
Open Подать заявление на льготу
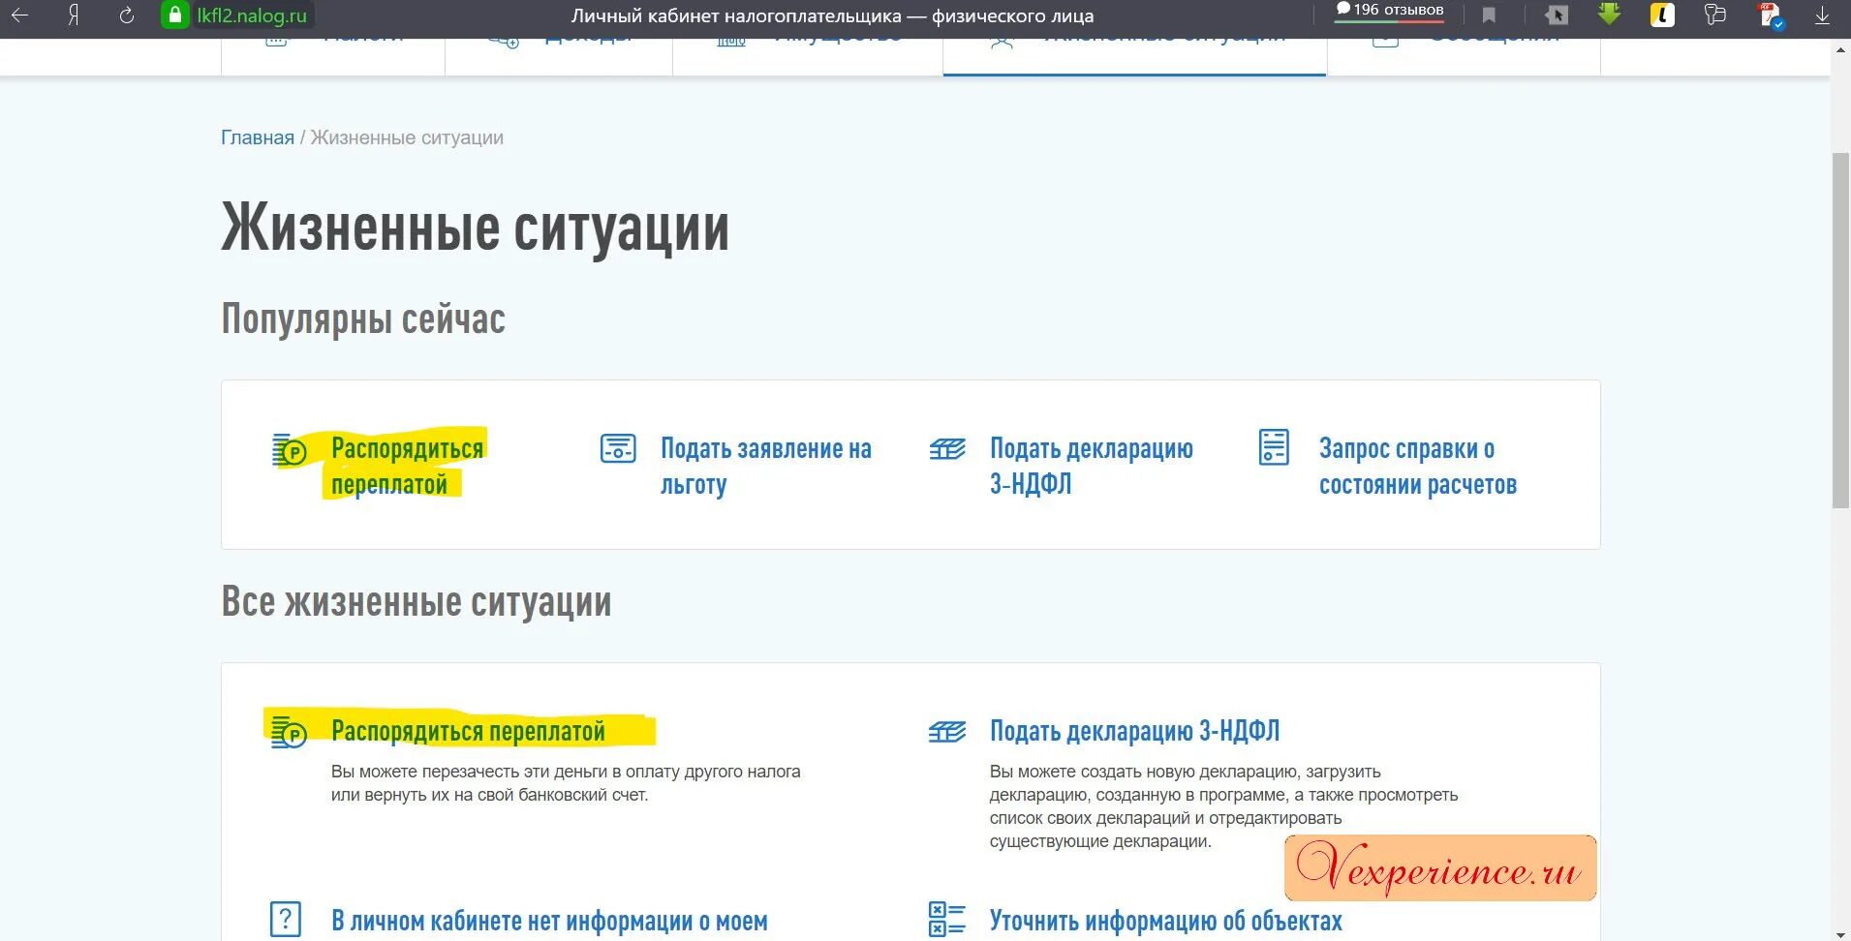[766, 466]
